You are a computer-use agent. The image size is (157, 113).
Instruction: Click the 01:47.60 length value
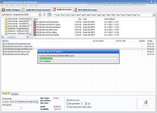click(x=150, y=49)
